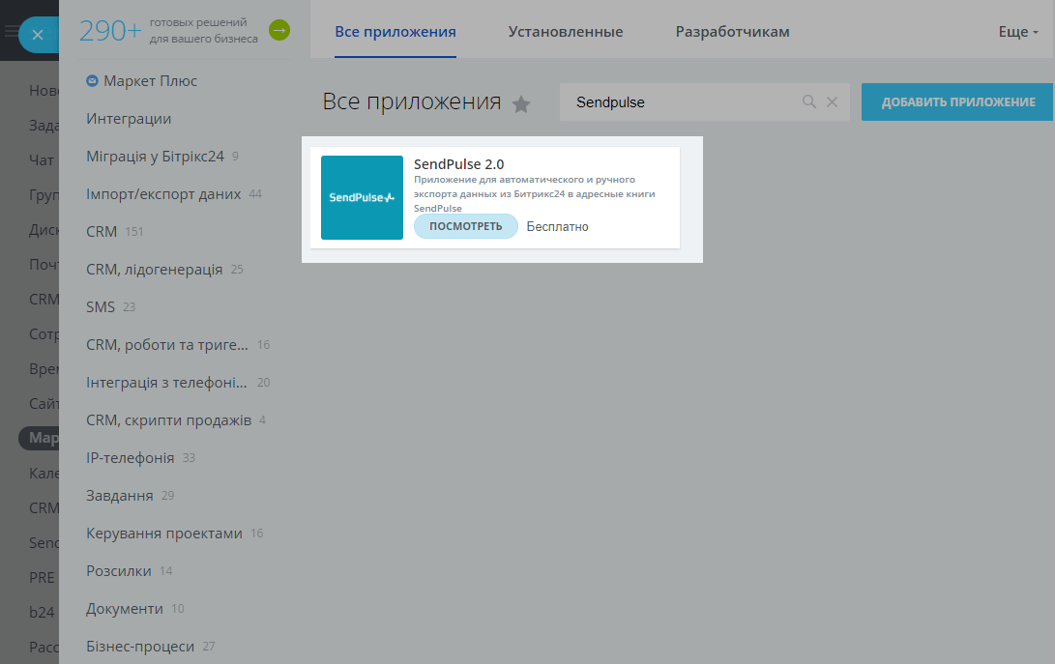The height and width of the screenshot is (664, 1055).
Task: Click the 290+ ready solutions banner
Action: tap(168, 30)
